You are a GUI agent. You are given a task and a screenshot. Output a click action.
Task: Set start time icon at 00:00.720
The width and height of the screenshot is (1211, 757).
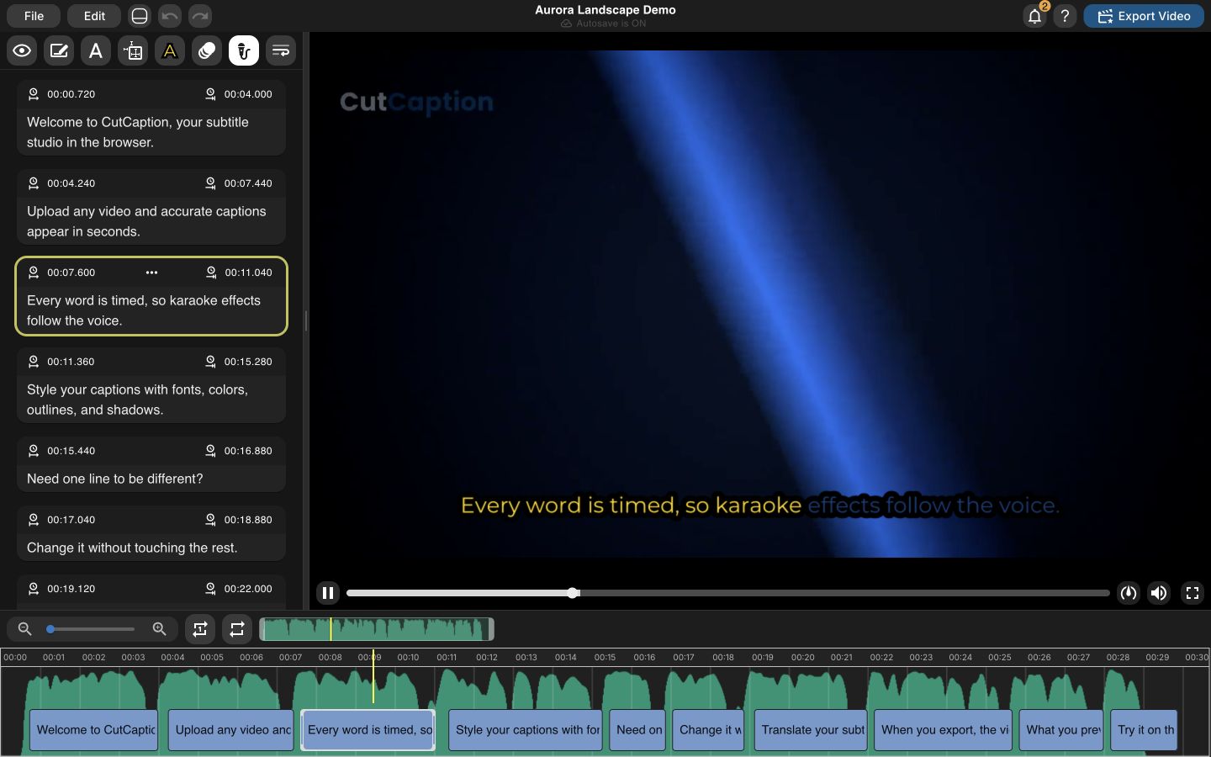pos(34,94)
